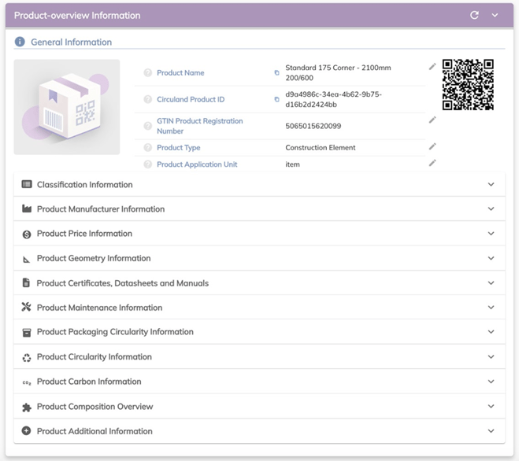Open the Product Composition Overview section title
519x461 pixels.
pyautogui.click(x=95, y=407)
